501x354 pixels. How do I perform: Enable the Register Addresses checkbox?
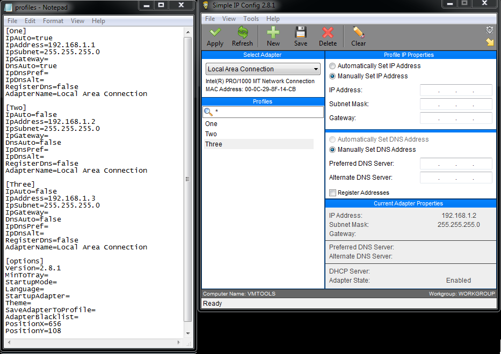(331, 193)
